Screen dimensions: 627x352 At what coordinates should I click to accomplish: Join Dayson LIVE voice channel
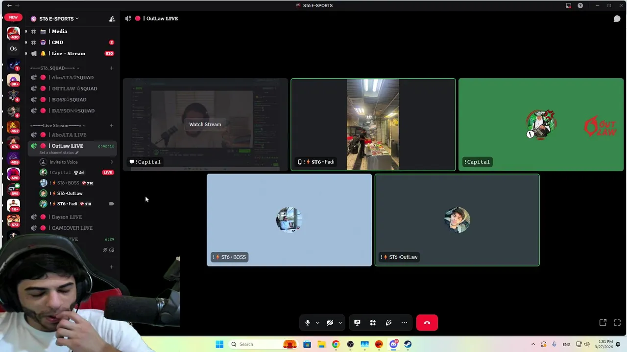tap(72, 217)
